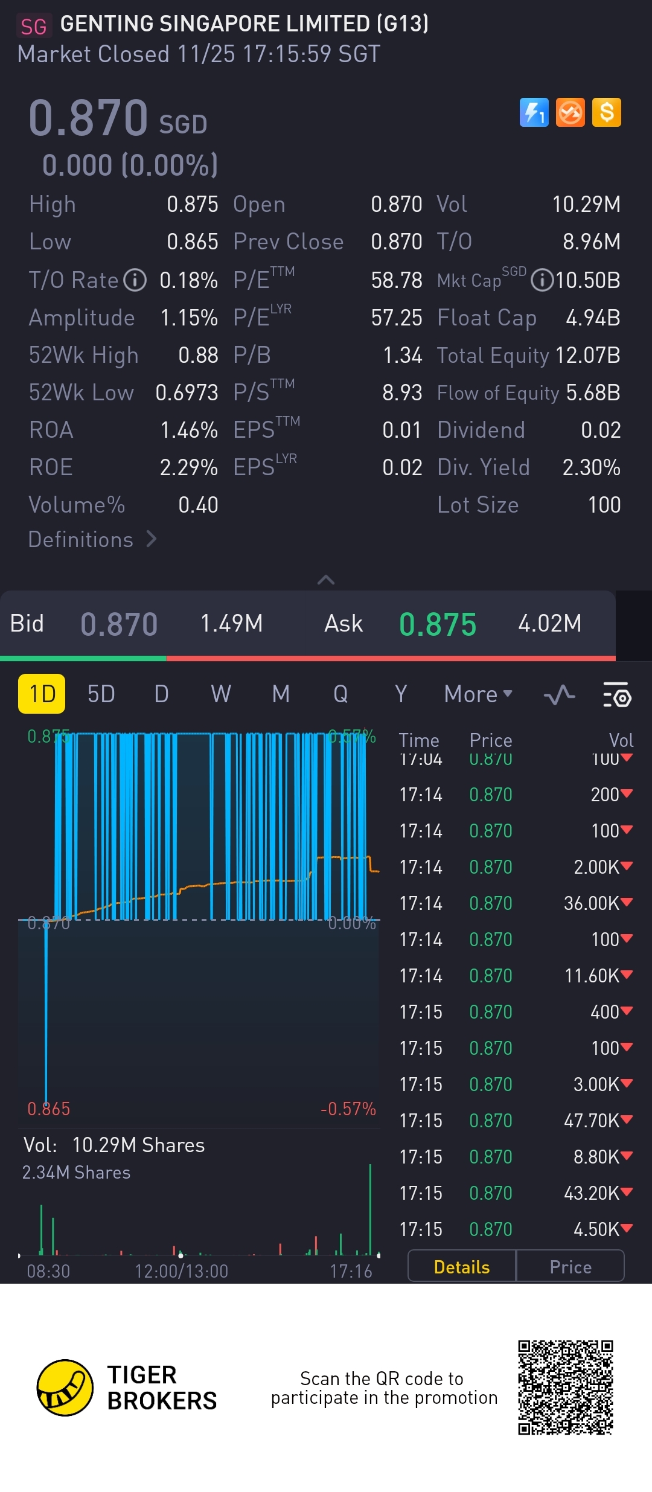Switch to 5D chart tab
Image resolution: width=652 pixels, height=1492 pixels.
(x=101, y=694)
